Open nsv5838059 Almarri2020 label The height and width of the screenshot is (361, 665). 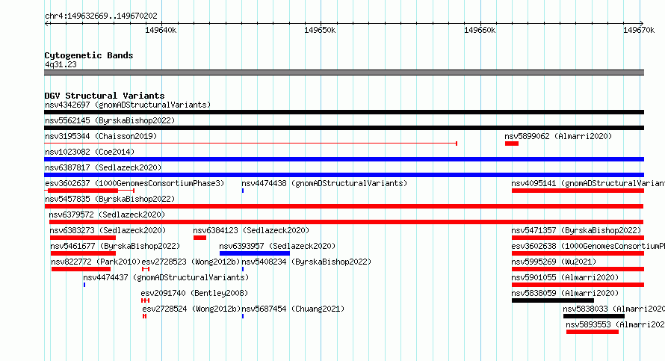(565, 293)
